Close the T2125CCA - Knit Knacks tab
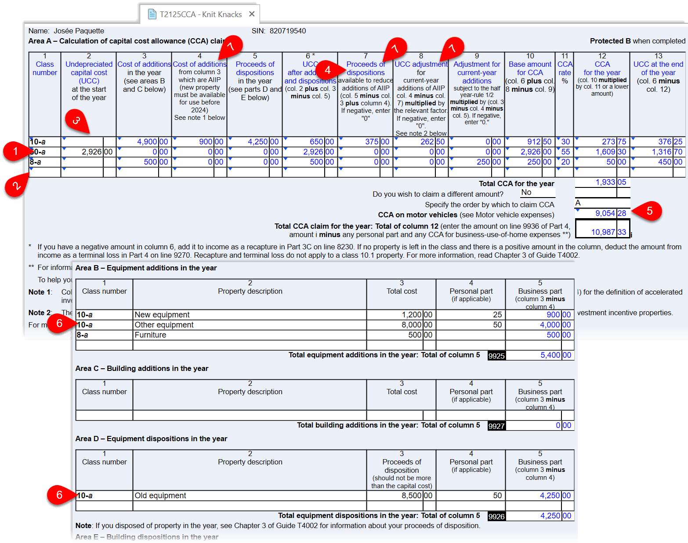The image size is (688, 543). 252,14
